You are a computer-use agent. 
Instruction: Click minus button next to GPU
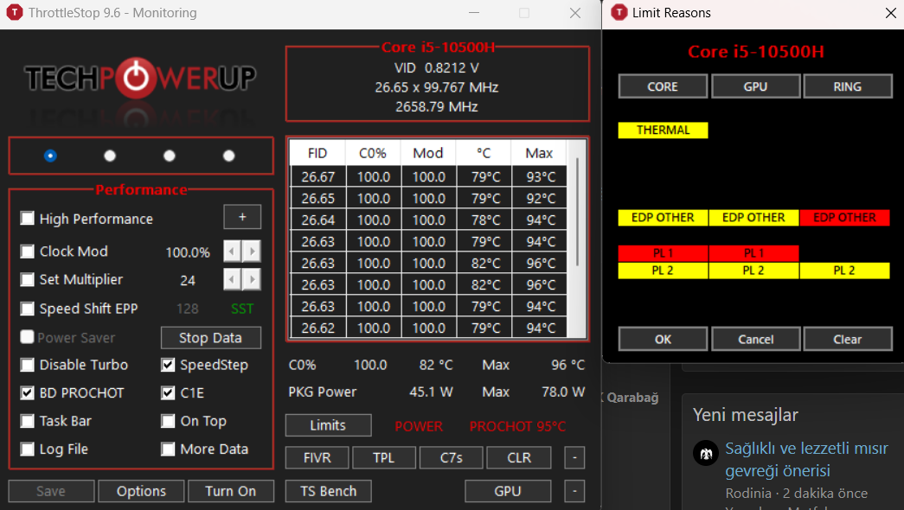coord(574,491)
